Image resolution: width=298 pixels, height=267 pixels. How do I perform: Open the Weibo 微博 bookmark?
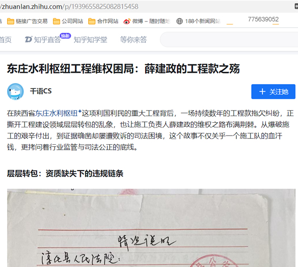(x=147, y=21)
